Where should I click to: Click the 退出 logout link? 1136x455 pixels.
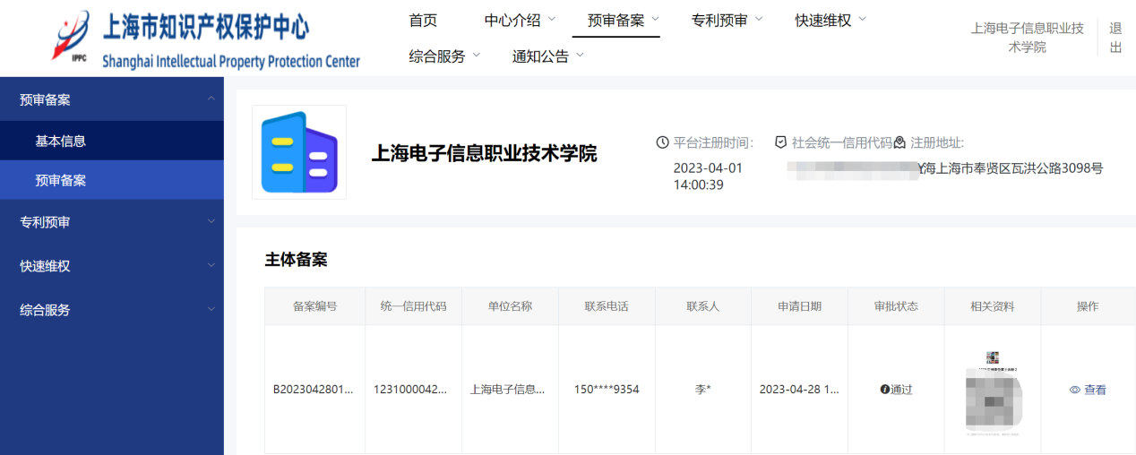click(1115, 38)
